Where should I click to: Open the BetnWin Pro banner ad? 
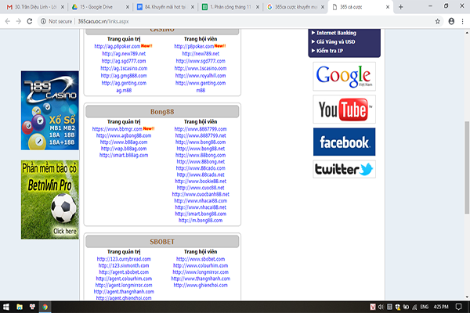50,200
